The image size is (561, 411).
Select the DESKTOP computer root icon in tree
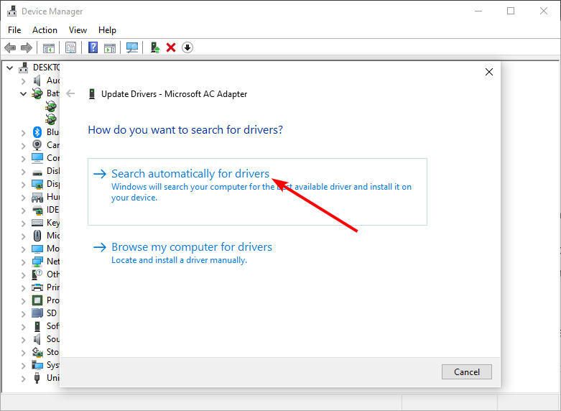coord(24,68)
